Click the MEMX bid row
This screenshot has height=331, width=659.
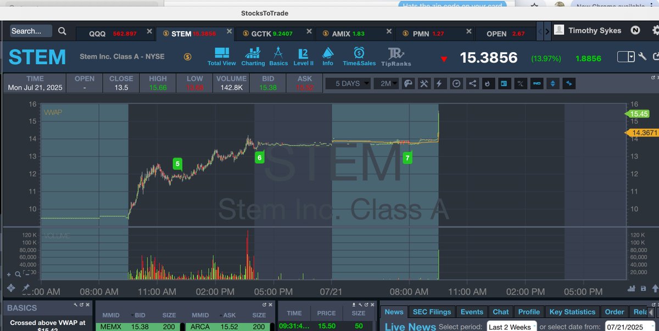(137, 327)
